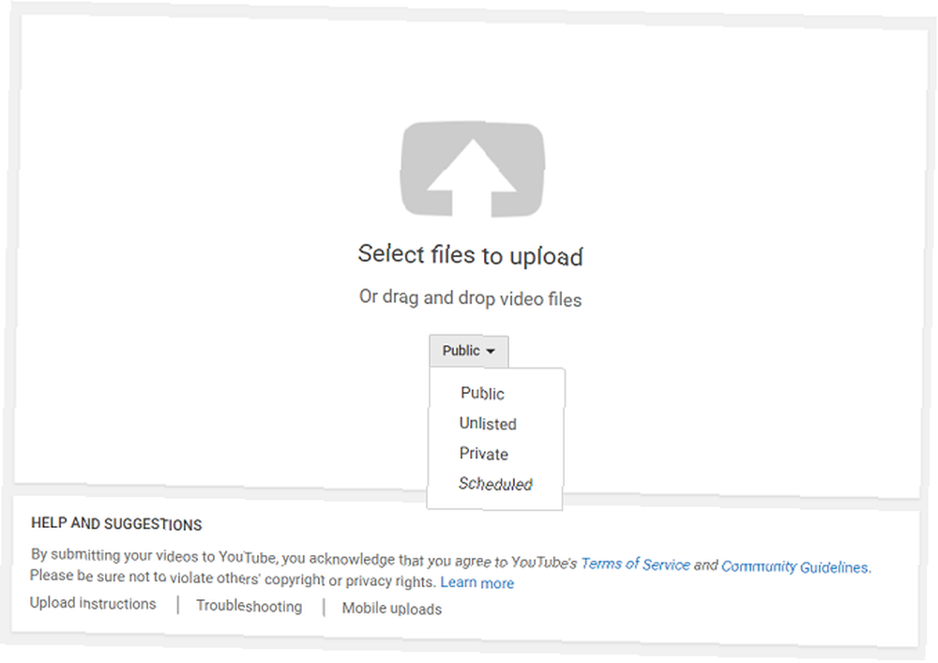The image size is (938, 663).
Task: Open the Terms of Service link
Action: point(635,564)
